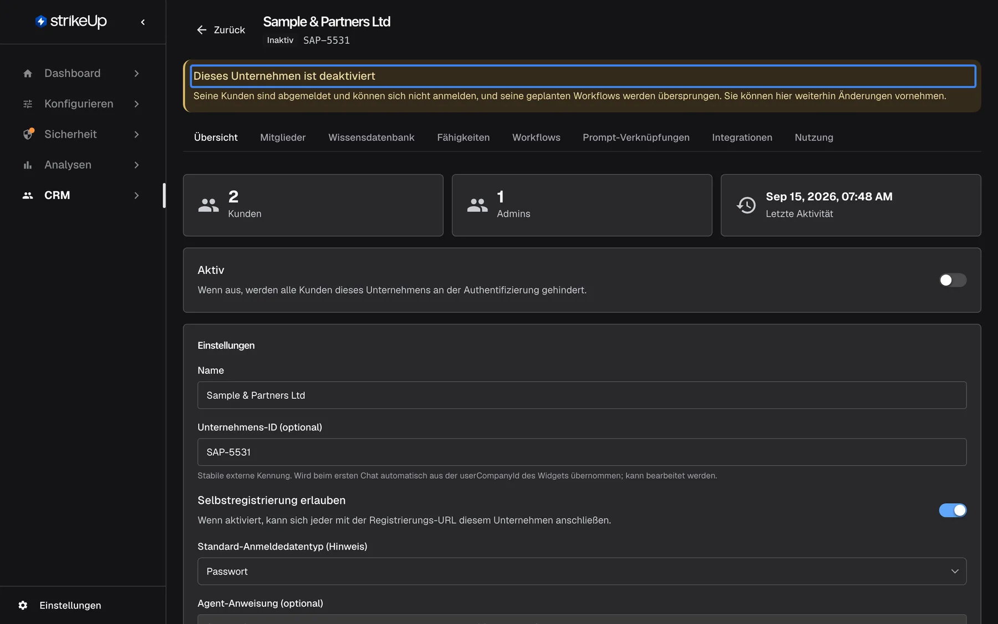Click the Sep 15, 2026, 07:48 AM timestamp

[829, 196]
